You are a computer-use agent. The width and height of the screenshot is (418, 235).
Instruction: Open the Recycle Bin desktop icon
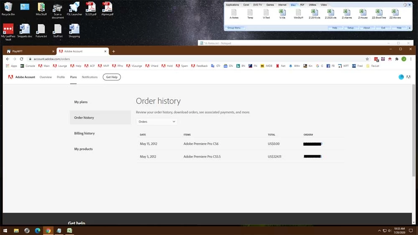[8, 9]
